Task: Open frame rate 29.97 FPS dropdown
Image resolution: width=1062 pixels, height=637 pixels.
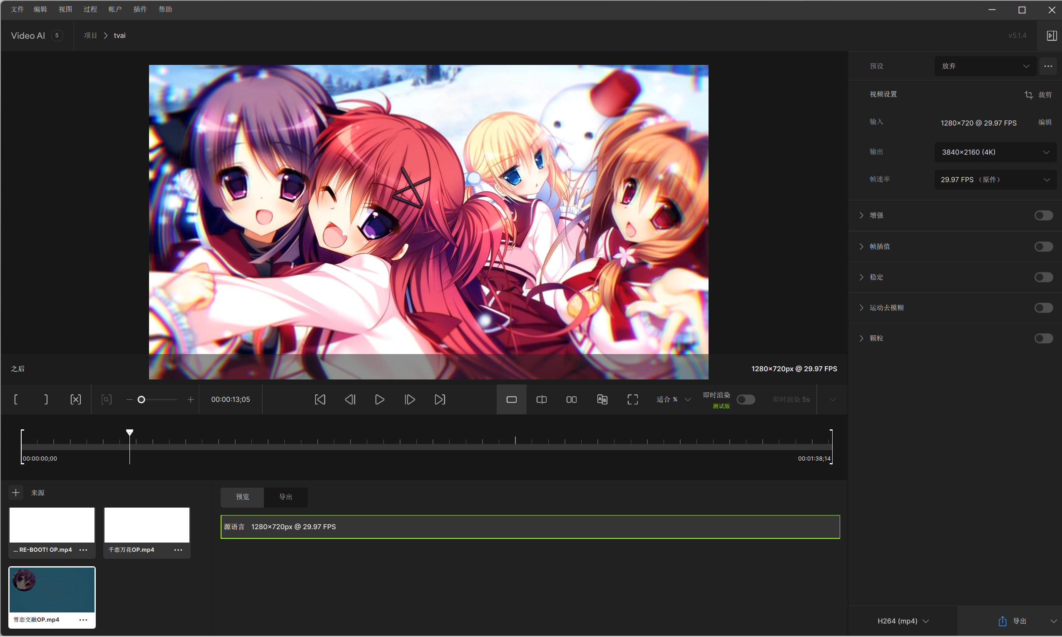Action: (x=995, y=180)
